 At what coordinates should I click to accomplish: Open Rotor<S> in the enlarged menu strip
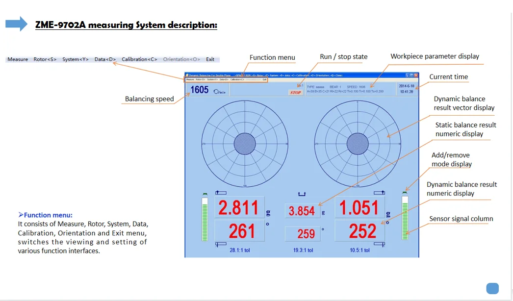pos(45,59)
